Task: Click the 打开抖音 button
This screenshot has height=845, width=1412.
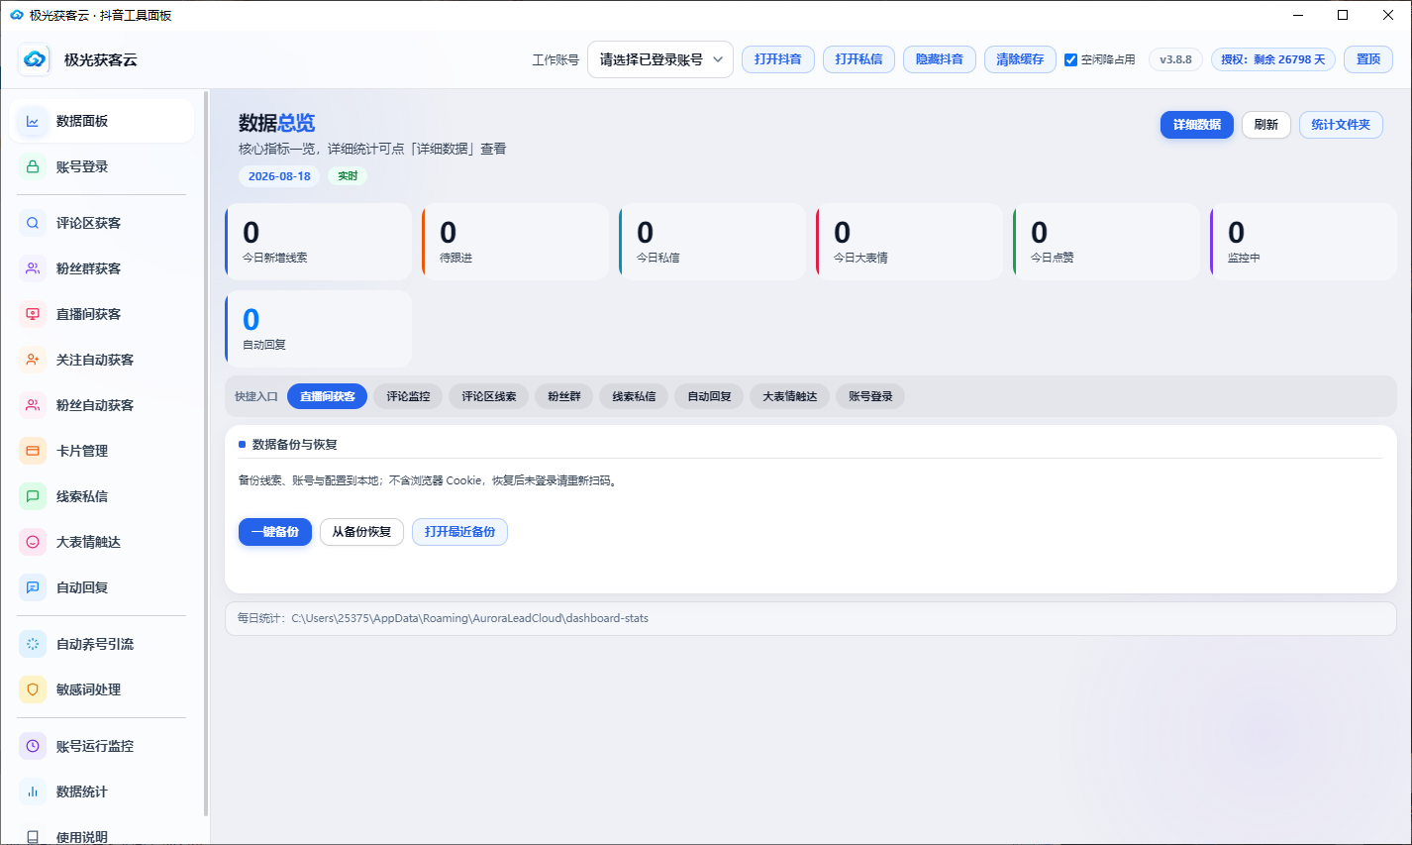Action: tap(778, 59)
